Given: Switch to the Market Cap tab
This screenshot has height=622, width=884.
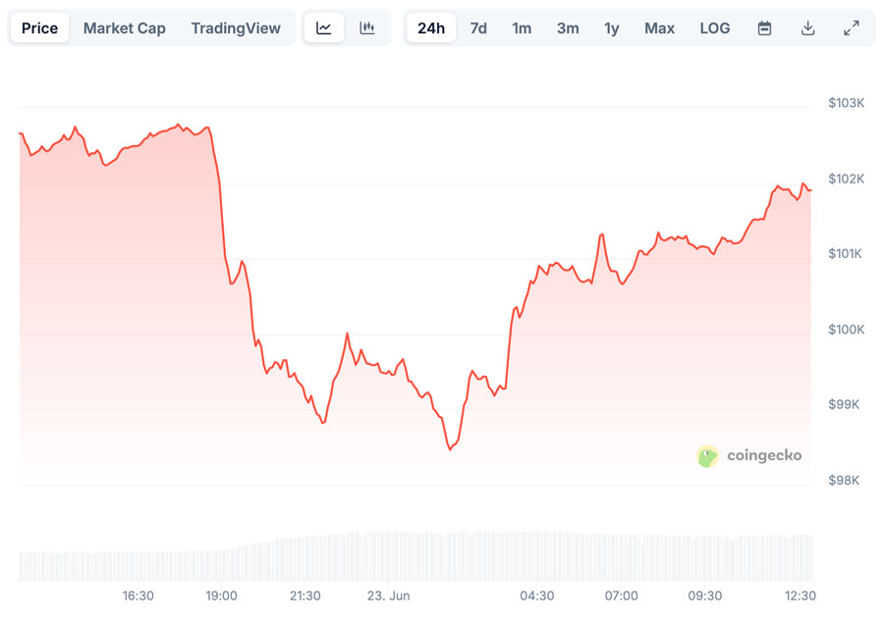Looking at the screenshot, I should point(125,27).
